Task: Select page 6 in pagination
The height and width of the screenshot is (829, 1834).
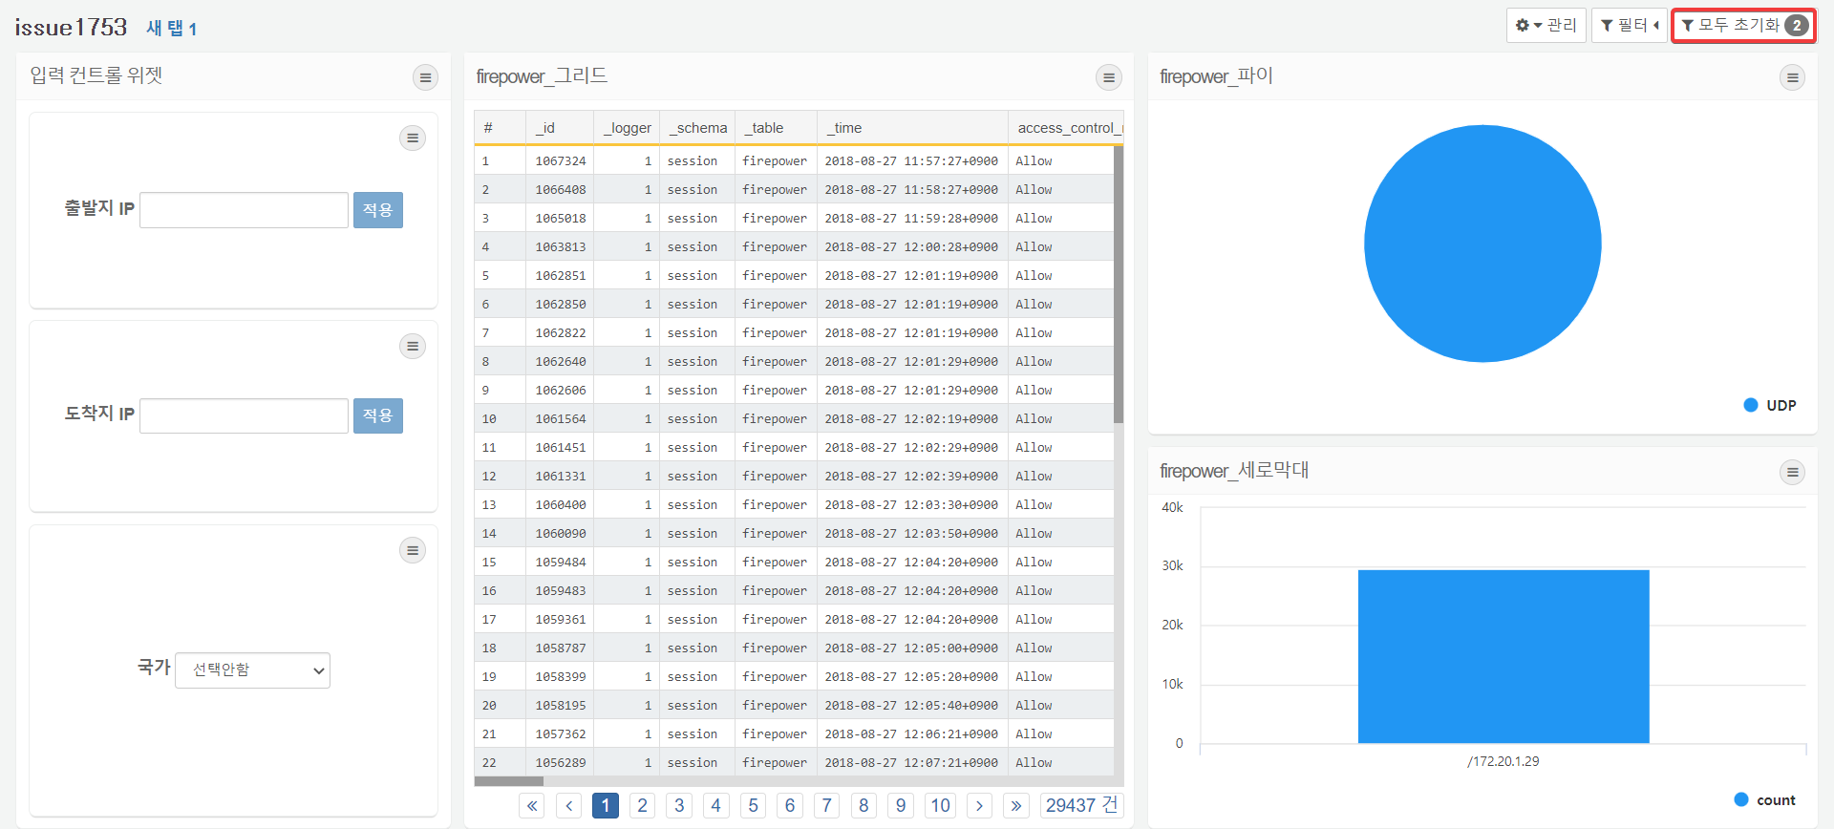Action: point(790,805)
